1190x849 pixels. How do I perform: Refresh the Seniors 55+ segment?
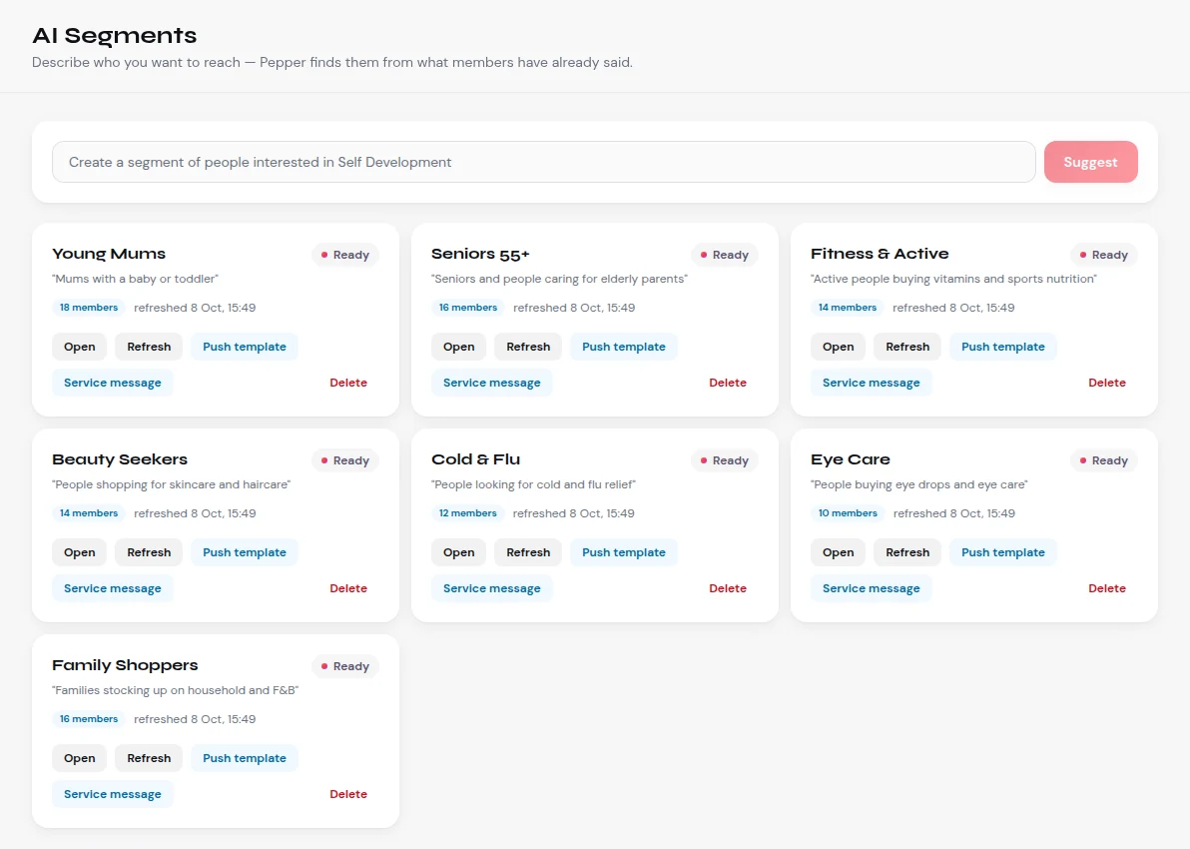pyautogui.click(x=528, y=347)
